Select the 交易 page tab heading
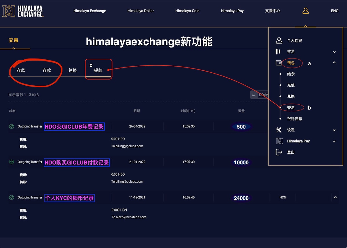Screen dimensions: 347x248 (x=13, y=40)
